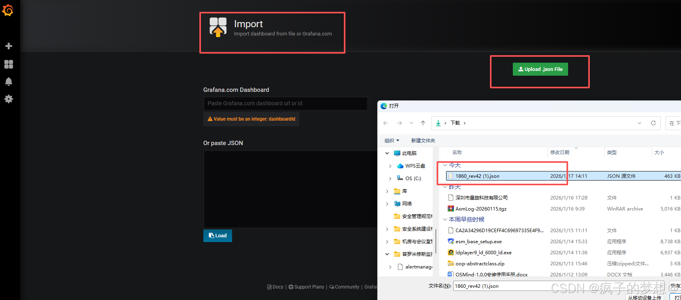Sort files by 大小 column

pos(659,152)
